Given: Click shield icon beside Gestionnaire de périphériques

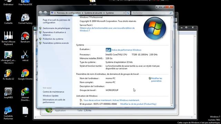Looking at the screenshot, I should pos(40,28).
